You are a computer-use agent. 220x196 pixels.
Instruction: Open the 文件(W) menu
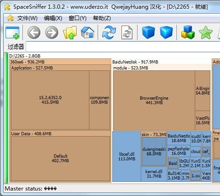pyautogui.click(x=27, y=18)
